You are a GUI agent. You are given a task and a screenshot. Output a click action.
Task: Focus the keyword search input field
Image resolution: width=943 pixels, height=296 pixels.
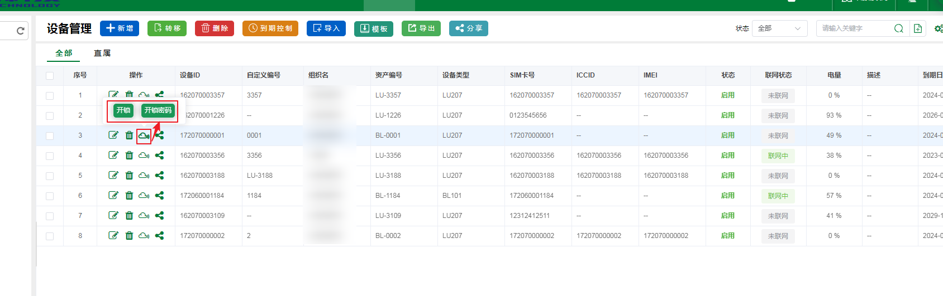coord(855,28)
